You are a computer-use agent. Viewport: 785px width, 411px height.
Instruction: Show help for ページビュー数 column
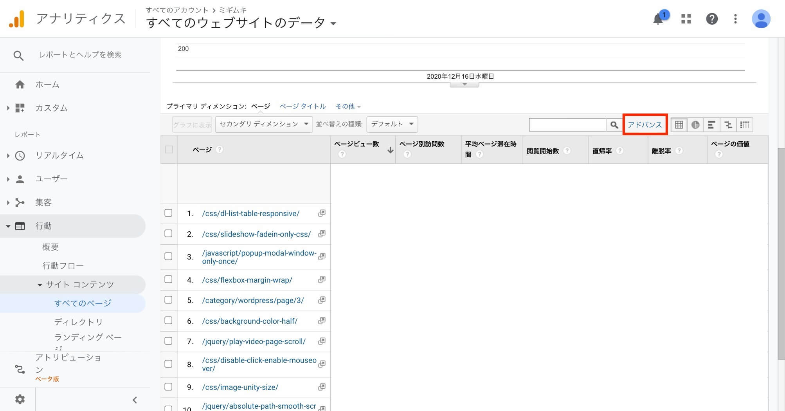tap(342, 154)
